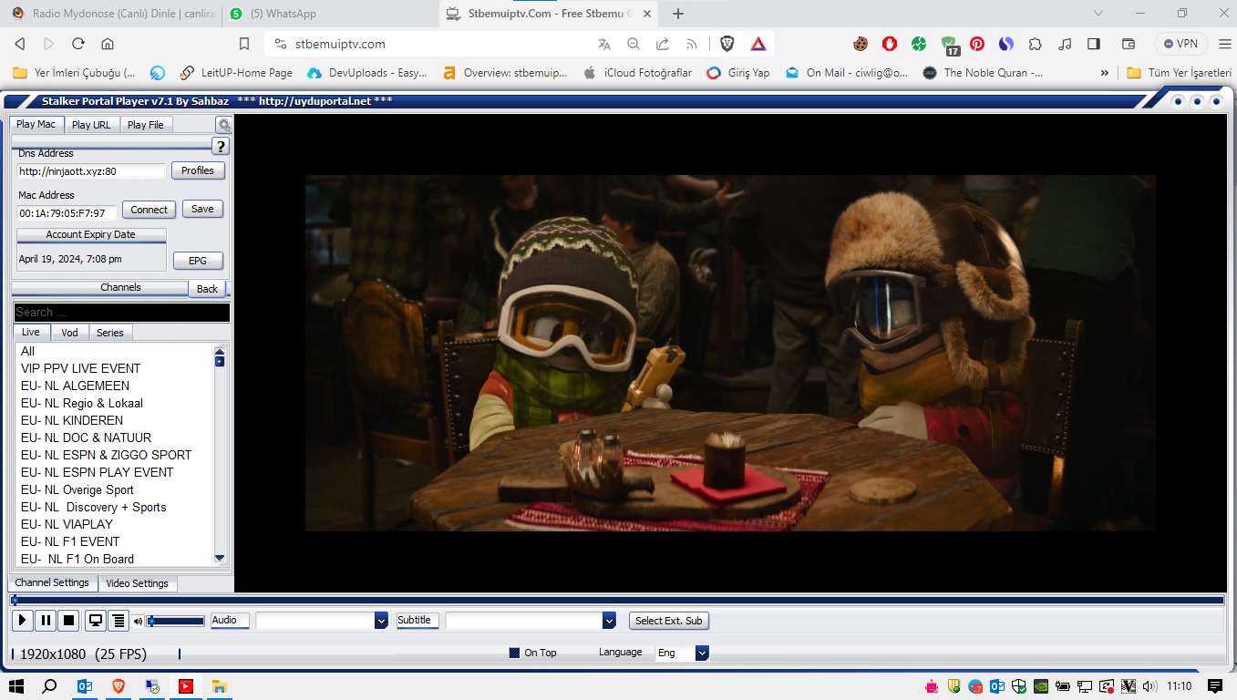Reload the current page

pyautogui.click(x=78, y=44)
